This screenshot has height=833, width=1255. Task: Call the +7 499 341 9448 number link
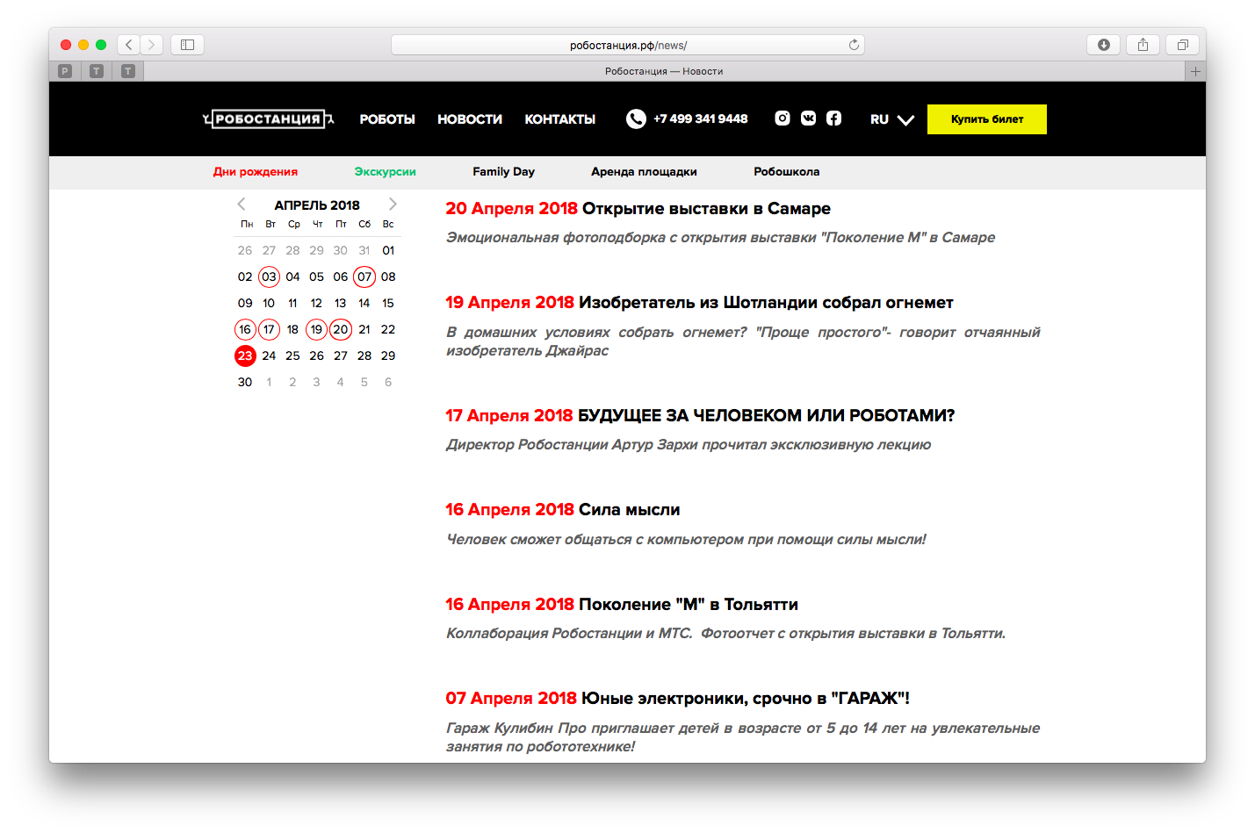(701, 118)
